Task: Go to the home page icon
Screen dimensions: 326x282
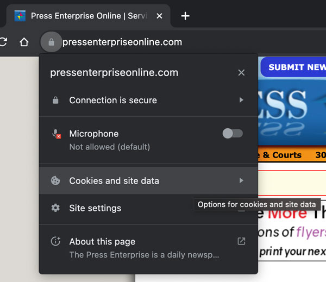Action: pyautogui.click(x=24, y=42)
